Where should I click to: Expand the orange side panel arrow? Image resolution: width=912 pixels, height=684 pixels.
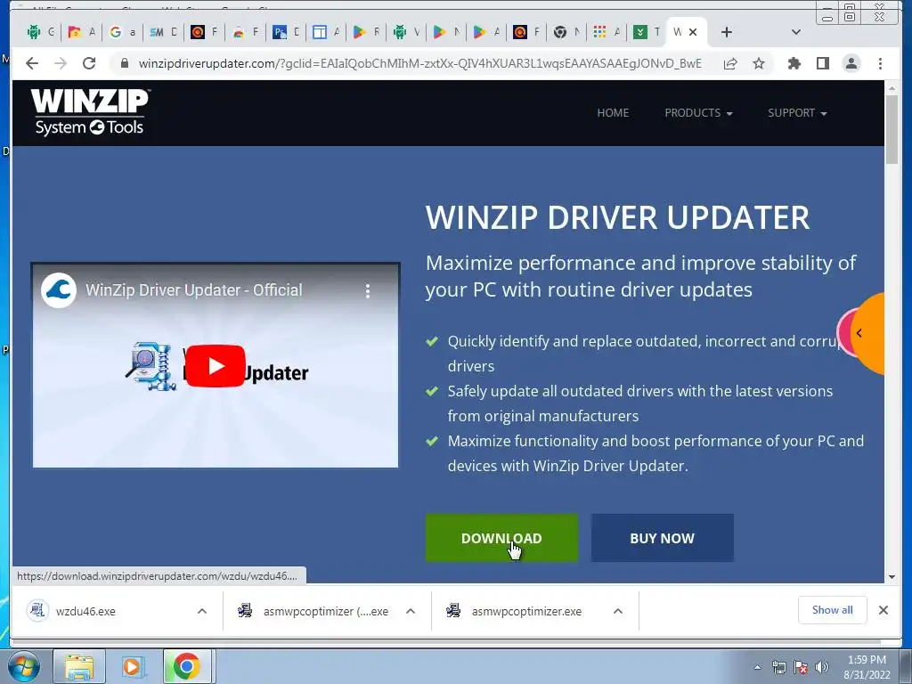pyautogui.click(x=859, y=333)
